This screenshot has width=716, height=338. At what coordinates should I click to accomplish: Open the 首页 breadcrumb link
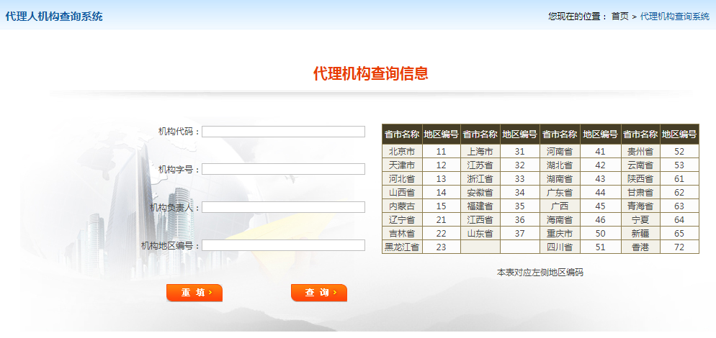pyautogui.click(x=620, y=17)
